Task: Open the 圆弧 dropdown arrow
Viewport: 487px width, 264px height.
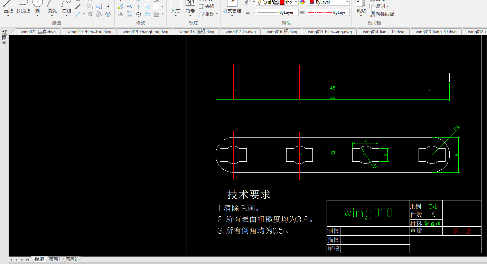Action: point(52,16)
